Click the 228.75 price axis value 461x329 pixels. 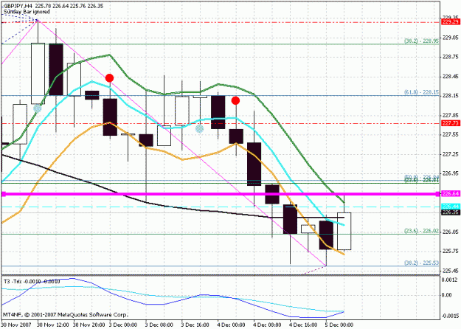coord(450,58)
